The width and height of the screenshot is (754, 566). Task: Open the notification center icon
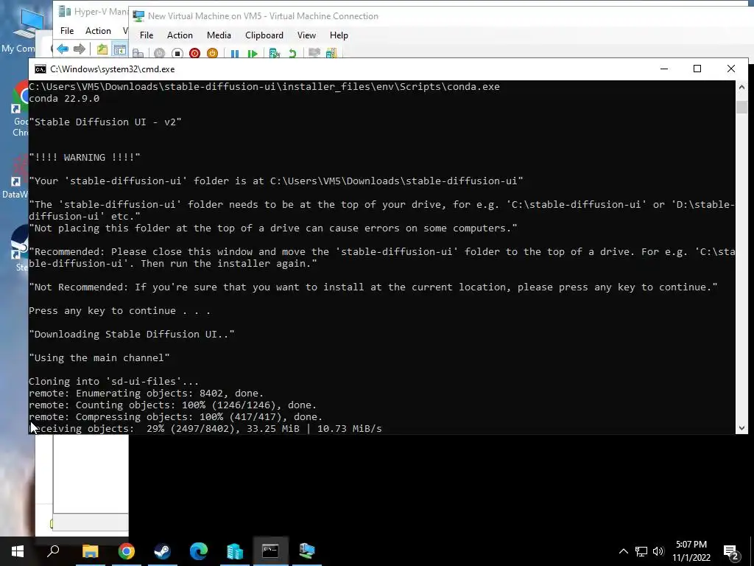pos(731,552)
